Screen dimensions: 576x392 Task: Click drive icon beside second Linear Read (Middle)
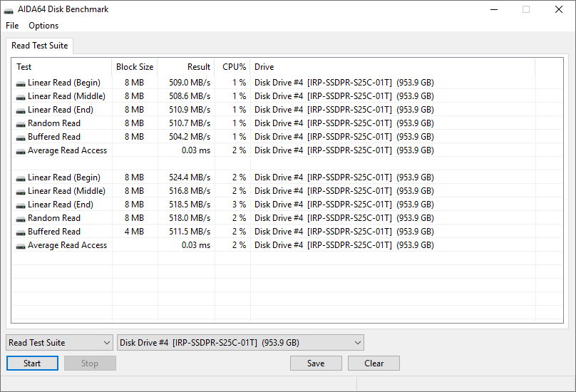tap(21, 191)
